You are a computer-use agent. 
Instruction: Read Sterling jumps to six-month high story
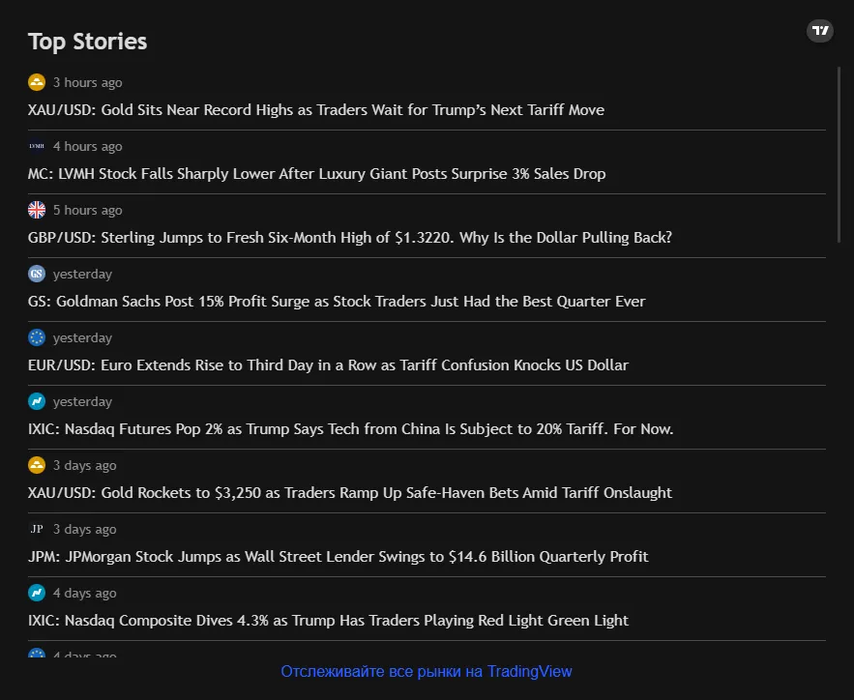tap(349, 238)
